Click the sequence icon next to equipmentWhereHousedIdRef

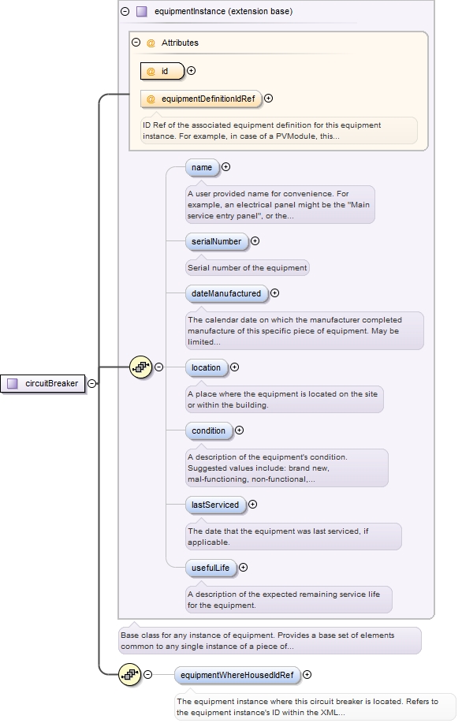(130, 675)
